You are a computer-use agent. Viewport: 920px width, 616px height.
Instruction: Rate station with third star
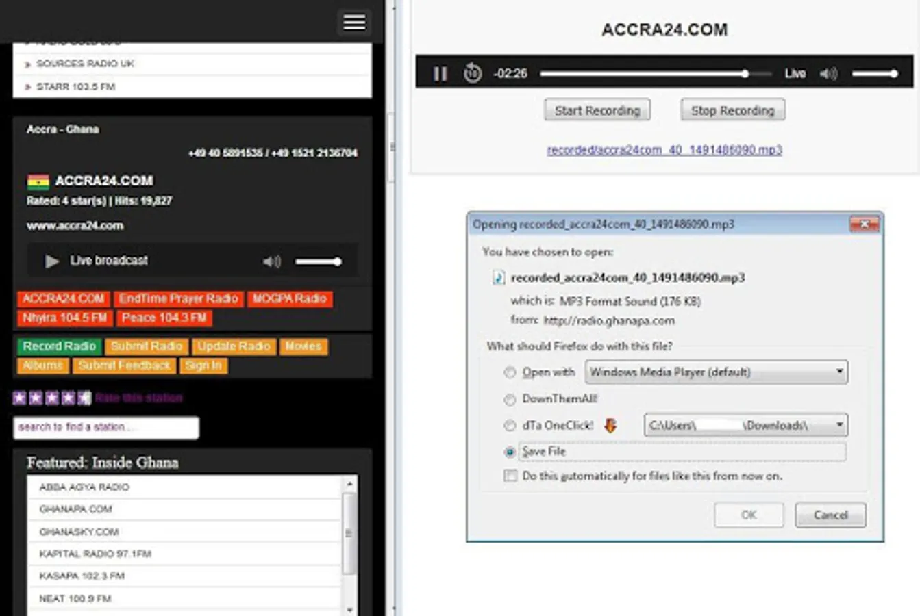coord(52,398)
